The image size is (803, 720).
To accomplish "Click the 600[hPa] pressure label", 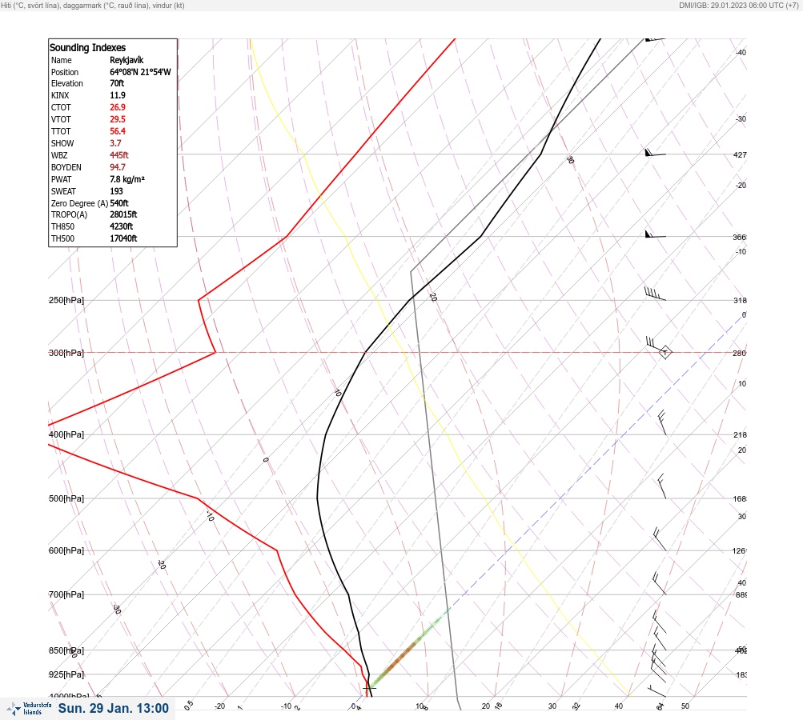I will 66,550.
